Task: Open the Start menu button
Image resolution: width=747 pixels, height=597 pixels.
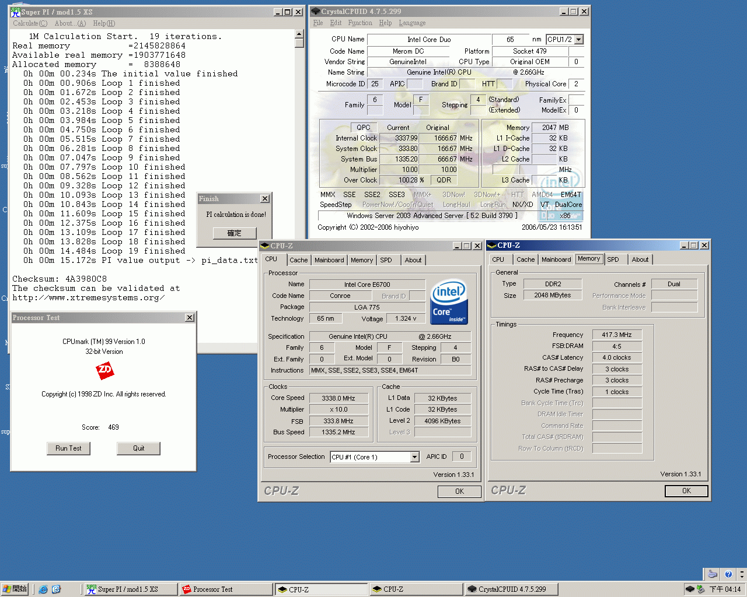Action: 15,589
